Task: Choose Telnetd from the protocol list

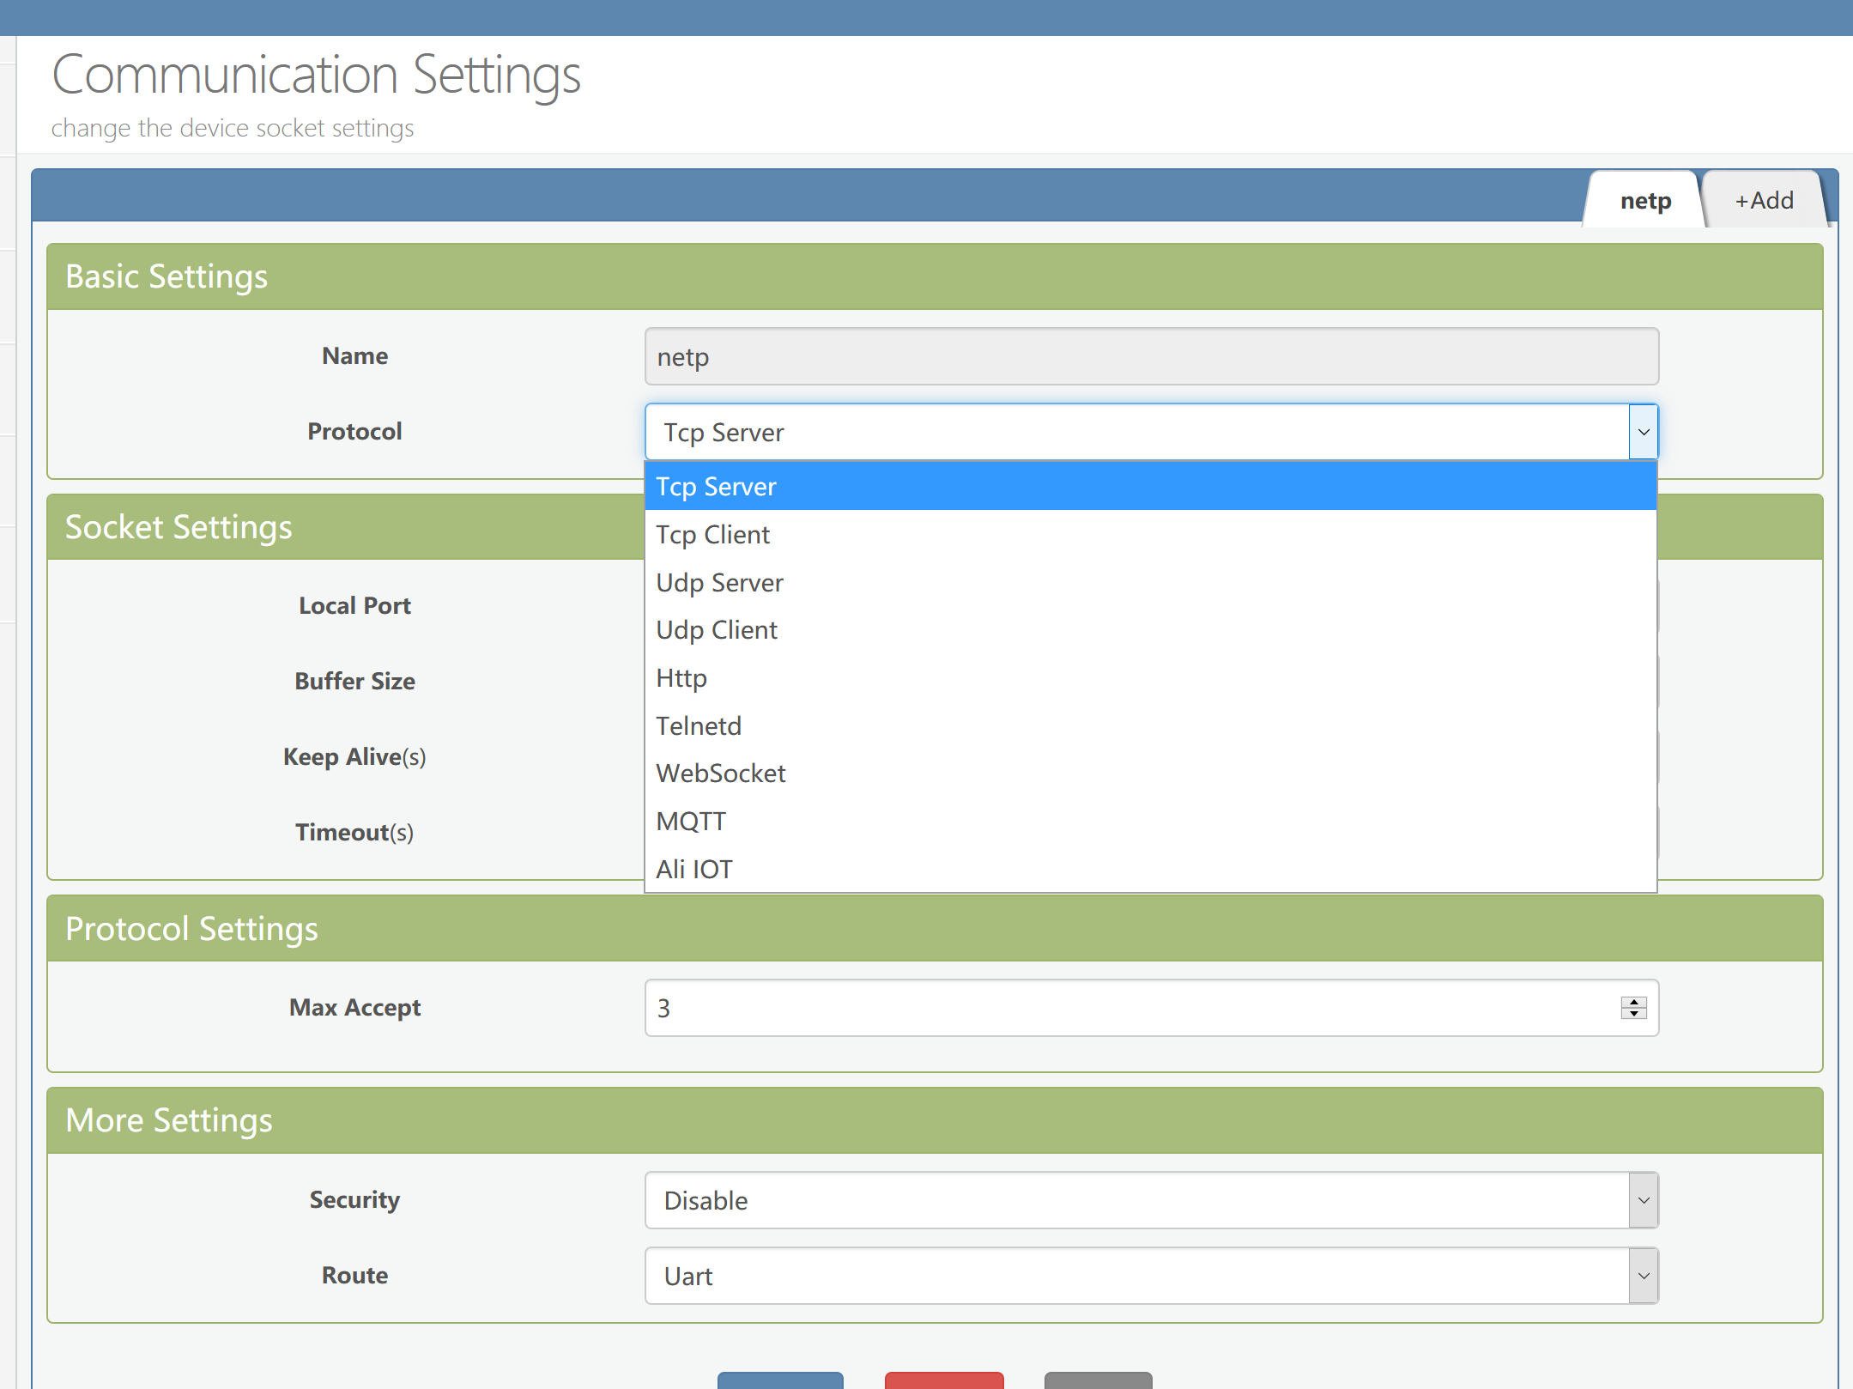Action: (698, 726)
